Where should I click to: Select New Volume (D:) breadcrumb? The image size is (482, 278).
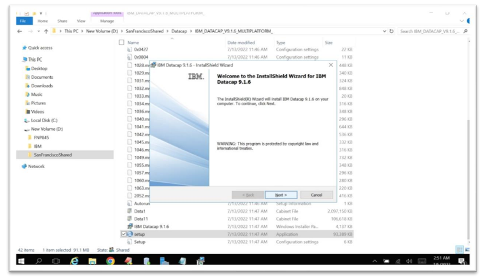pos(102,31)
